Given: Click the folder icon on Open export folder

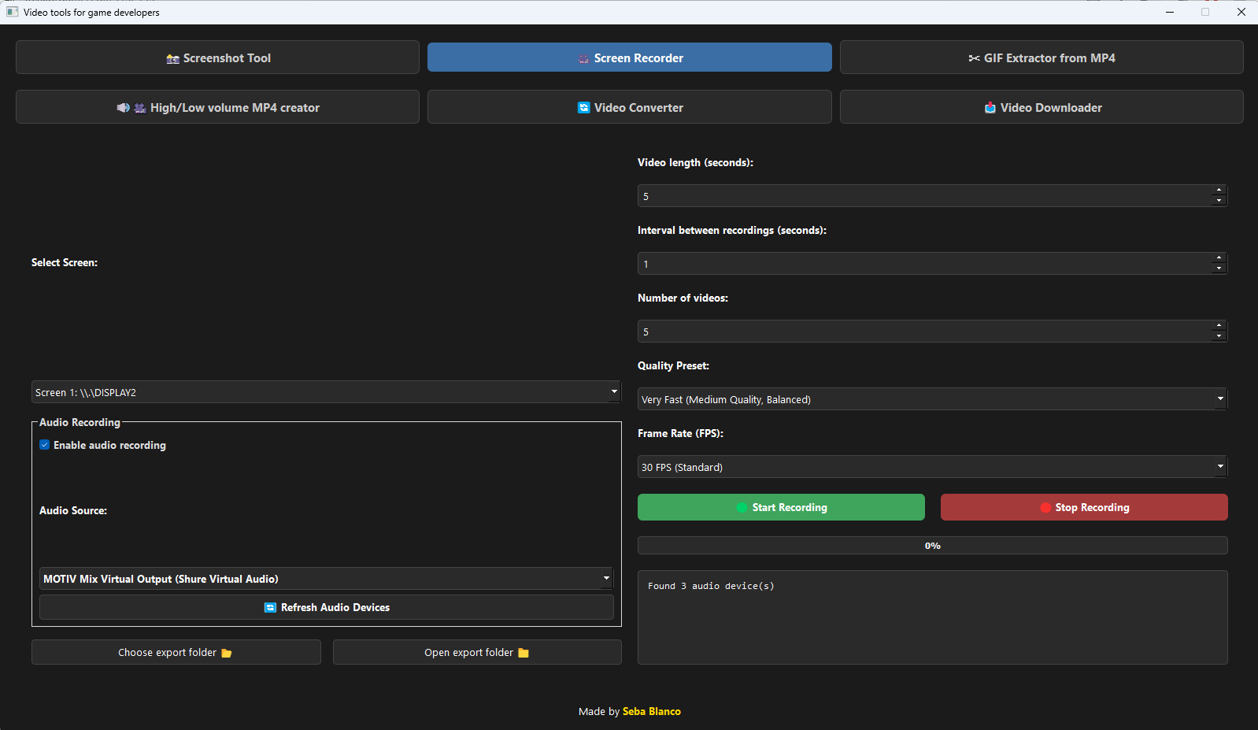Looking at the screenshot, I should click(524, 653).
